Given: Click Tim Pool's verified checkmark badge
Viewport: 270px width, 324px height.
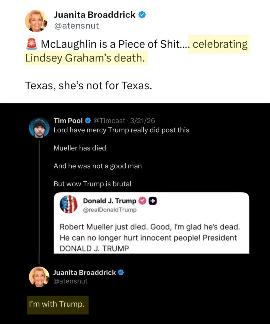Looking at the screenshot, I should (x=88, y=121).
